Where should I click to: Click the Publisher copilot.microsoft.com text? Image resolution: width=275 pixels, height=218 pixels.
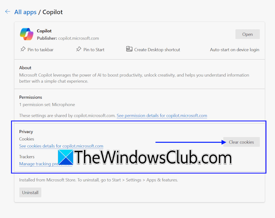68,38
